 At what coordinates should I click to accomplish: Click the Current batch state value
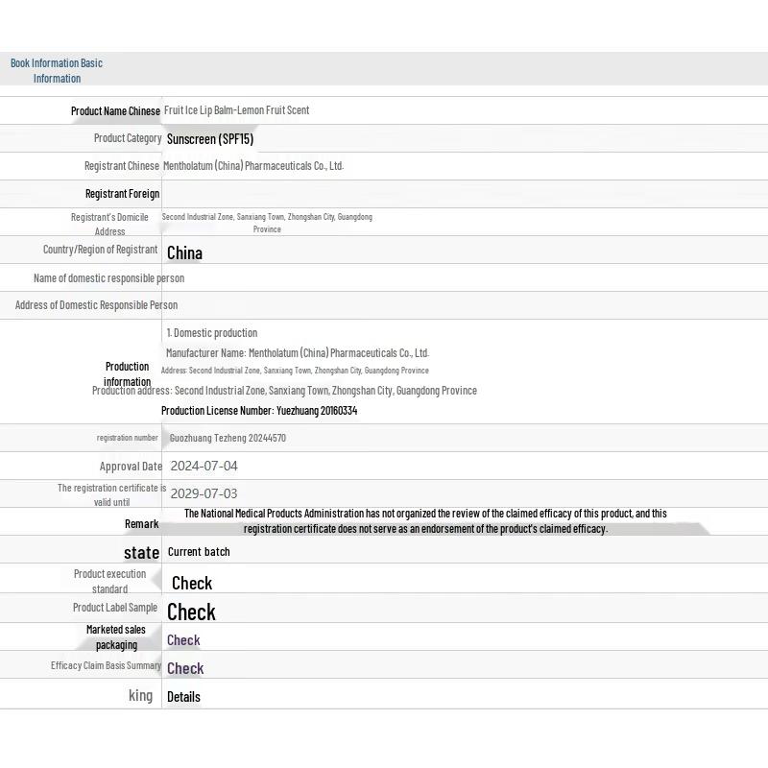pos(199,552)
